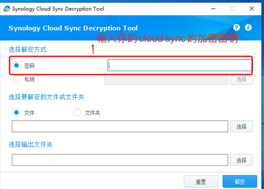264x189 pixels.
Task: Focus the password input field
Action: click(x=180, y=65)
